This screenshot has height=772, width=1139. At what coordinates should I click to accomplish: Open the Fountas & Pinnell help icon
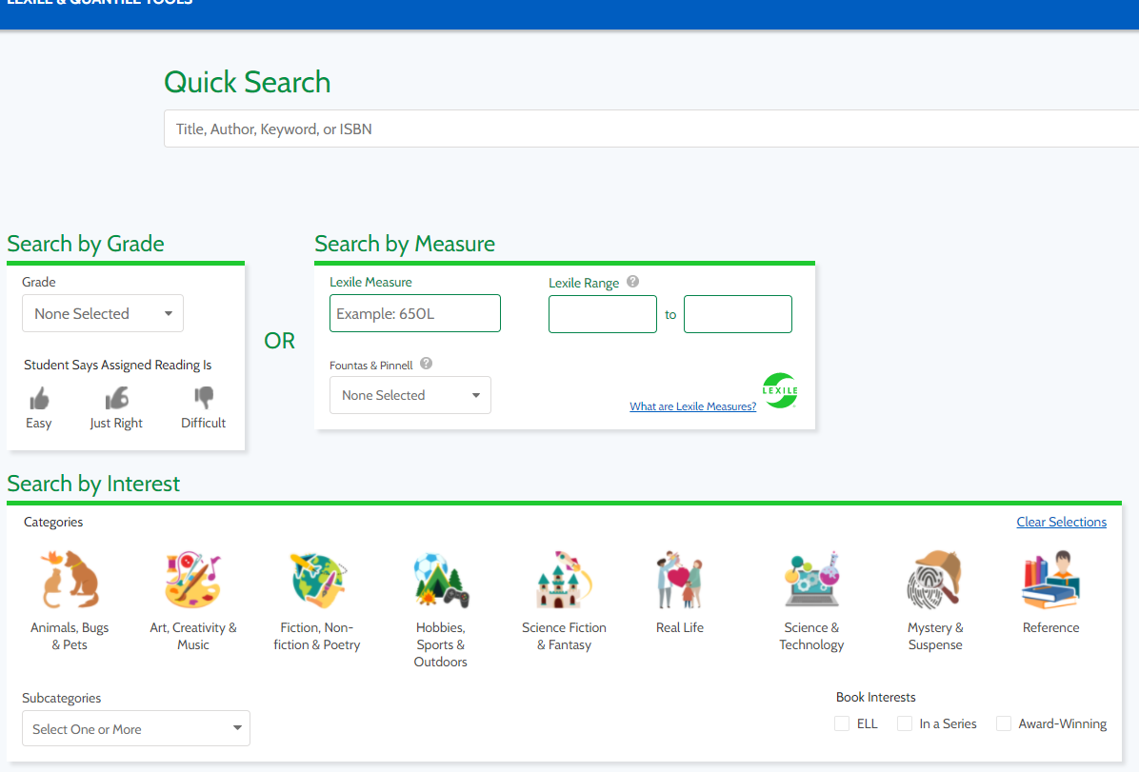click(x=427, y=364)
